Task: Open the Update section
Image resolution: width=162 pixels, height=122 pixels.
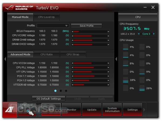Action: pos(92,110)
